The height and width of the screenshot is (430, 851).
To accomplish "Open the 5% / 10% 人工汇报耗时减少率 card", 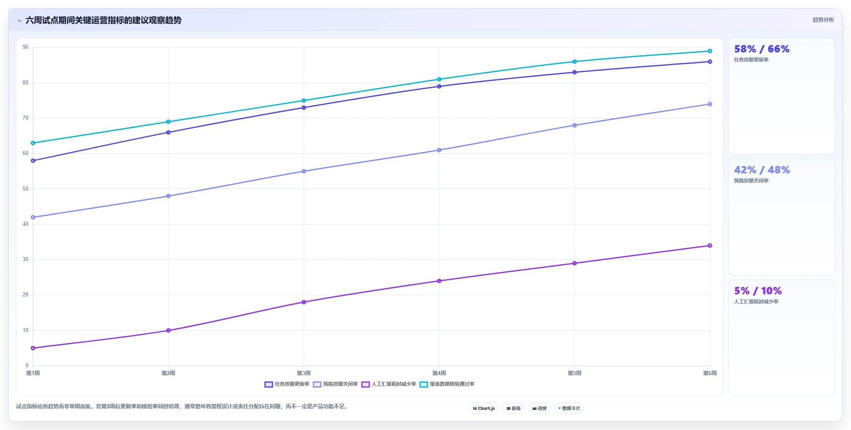I will (x=781, y=338).
